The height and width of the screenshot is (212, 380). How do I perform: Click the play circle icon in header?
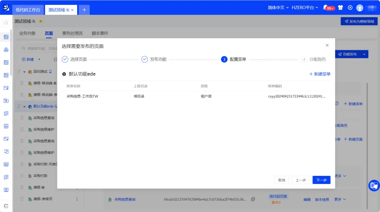click(350, 8)
